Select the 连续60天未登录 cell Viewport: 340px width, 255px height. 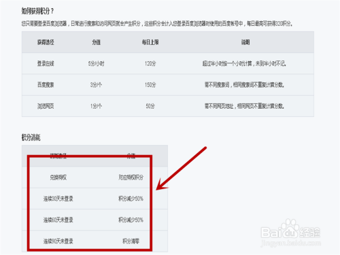(58, 220)
